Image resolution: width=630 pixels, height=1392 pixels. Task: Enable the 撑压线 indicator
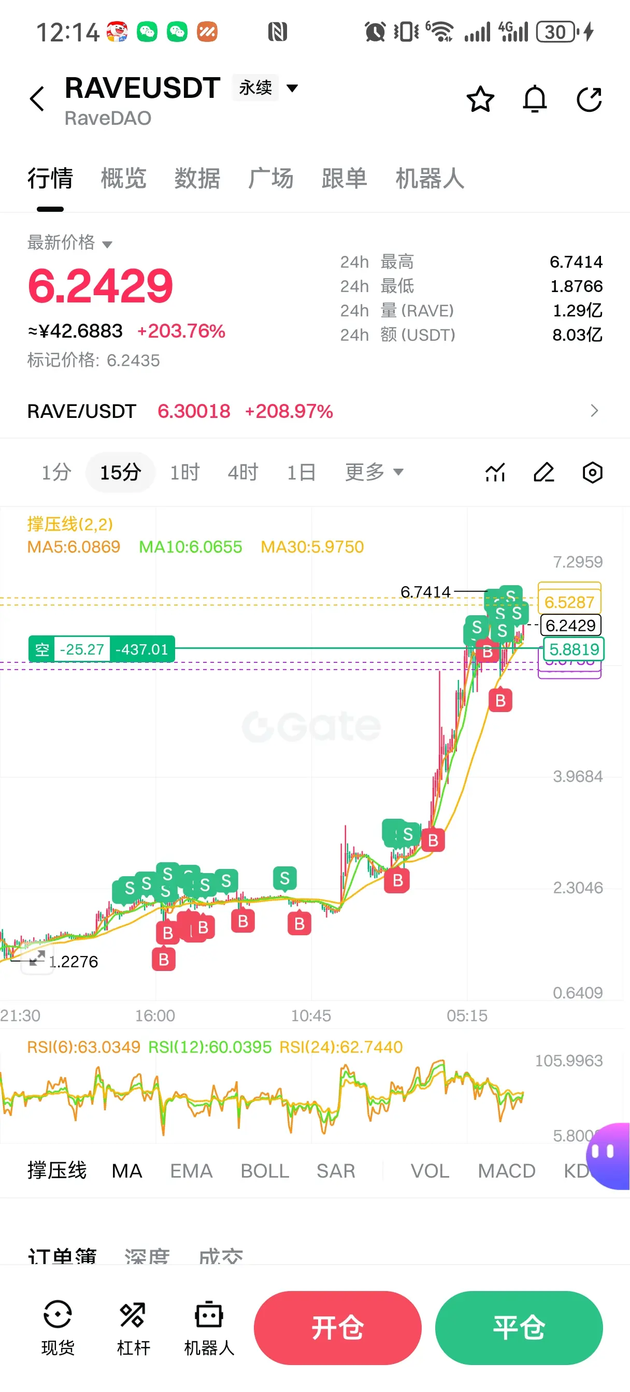tap(57, 1170)
